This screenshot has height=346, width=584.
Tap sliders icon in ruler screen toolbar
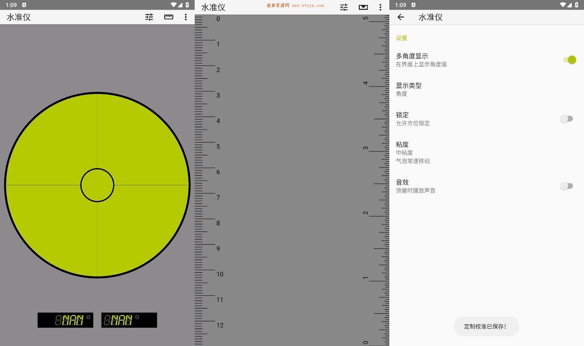(344, 7)
